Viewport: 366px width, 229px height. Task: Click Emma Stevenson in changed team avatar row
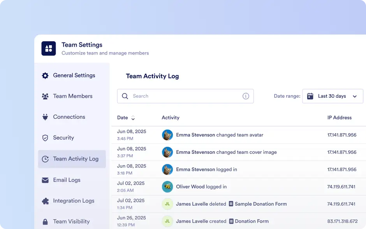coord(195,135)
